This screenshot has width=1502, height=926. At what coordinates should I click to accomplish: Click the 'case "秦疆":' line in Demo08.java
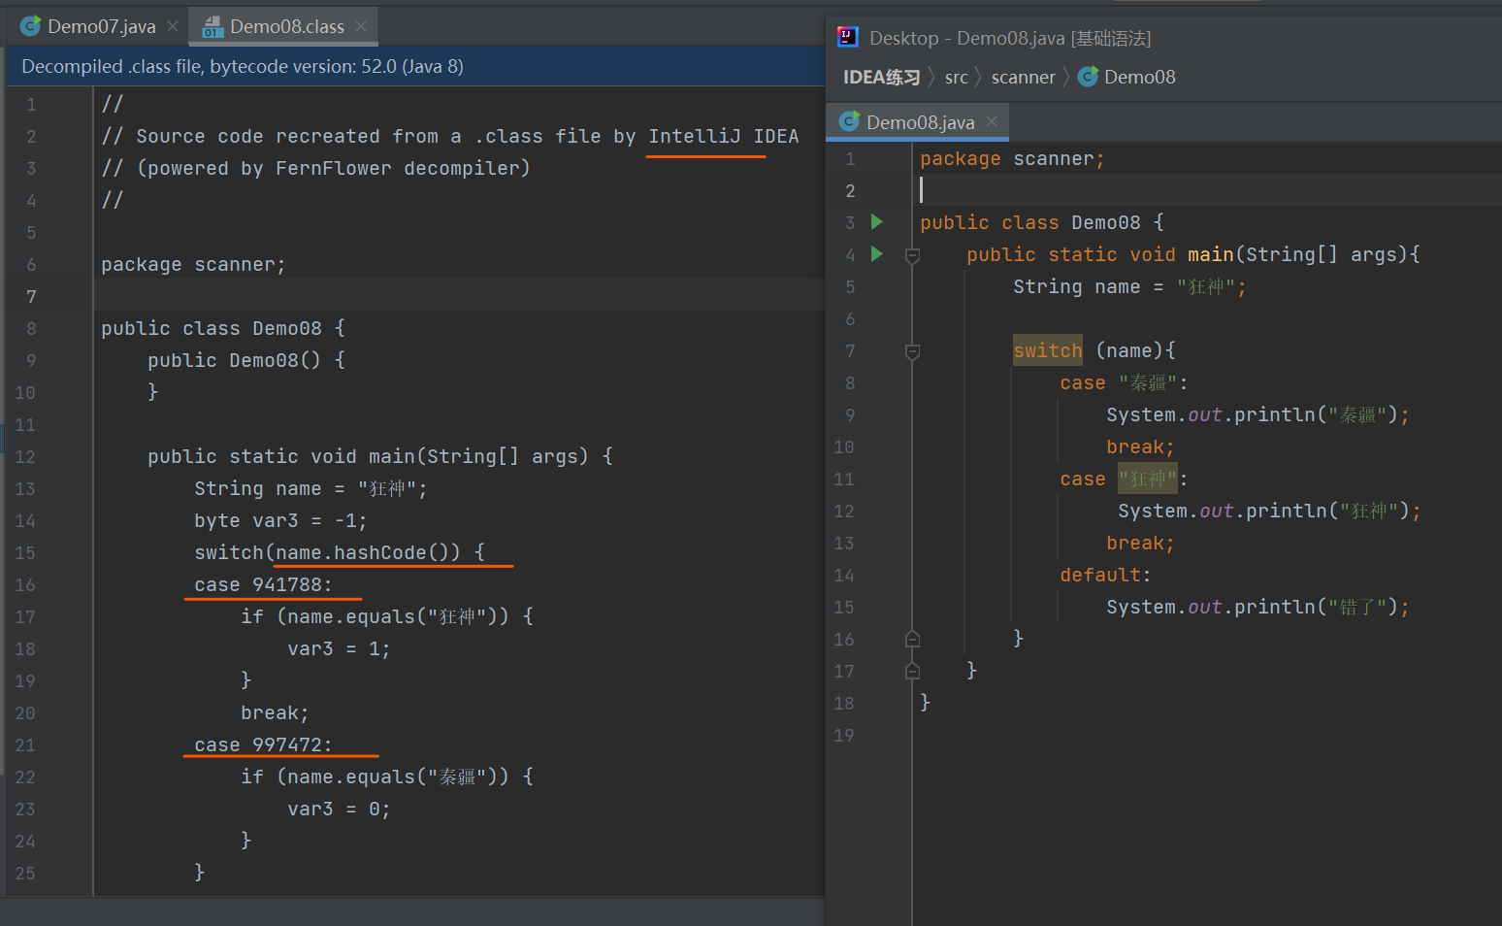1124,382
